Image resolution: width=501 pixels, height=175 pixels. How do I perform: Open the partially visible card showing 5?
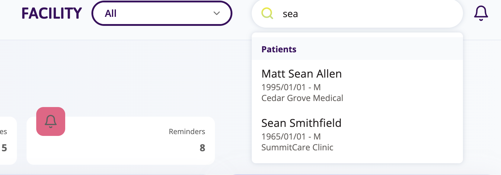(8, 140)
